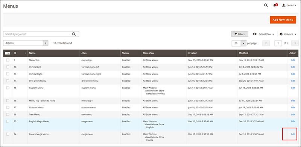Screen dimensions: 301x147
Task: Edit the ID 17 Custom Menu
Action: pos(293,108)
